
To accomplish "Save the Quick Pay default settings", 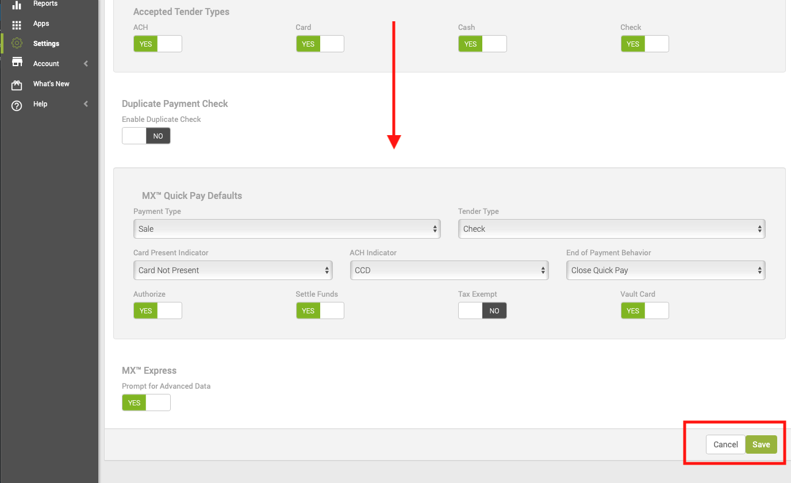I will (761, 444).
